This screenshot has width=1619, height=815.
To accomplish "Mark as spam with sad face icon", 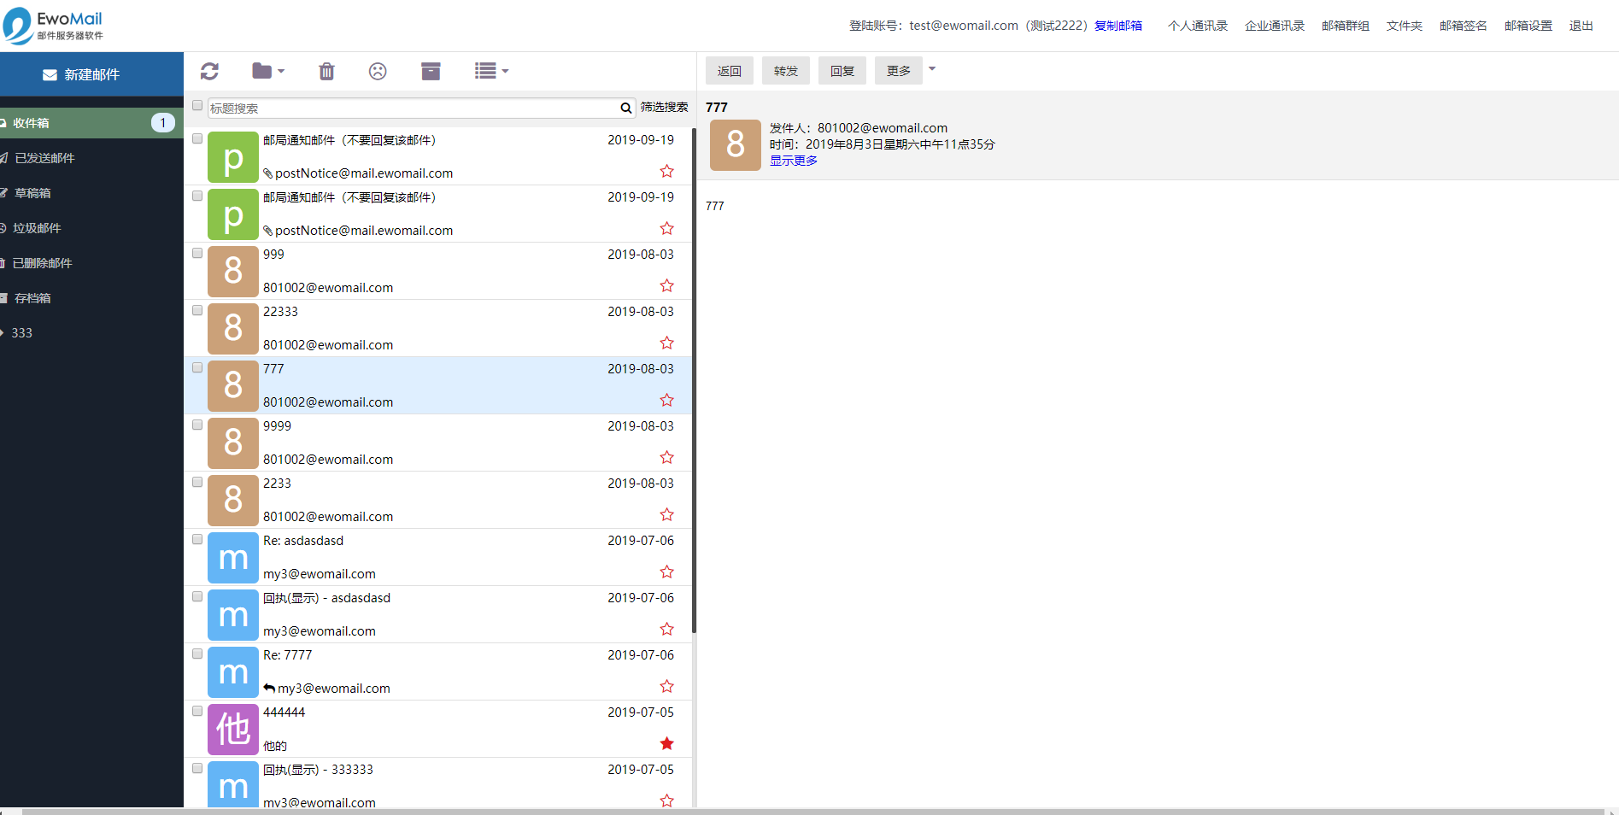I will click(x=378, y=71).
